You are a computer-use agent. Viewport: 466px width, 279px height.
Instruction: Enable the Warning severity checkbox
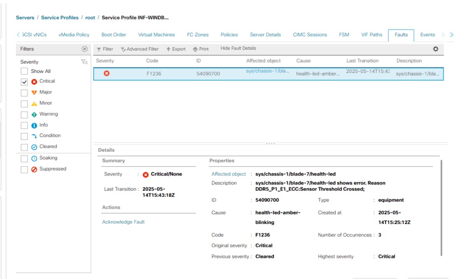[x=24, y=115]
